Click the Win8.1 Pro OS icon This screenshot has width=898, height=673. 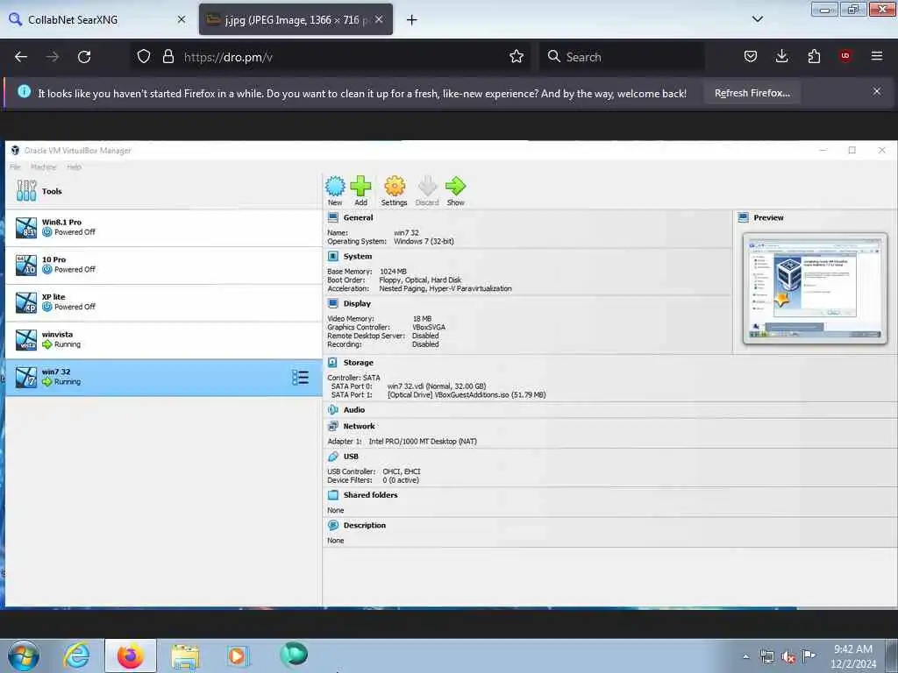click(x=25, y=227)
